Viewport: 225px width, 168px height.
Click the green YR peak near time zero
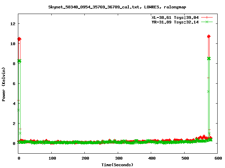[x=19, y=61]
